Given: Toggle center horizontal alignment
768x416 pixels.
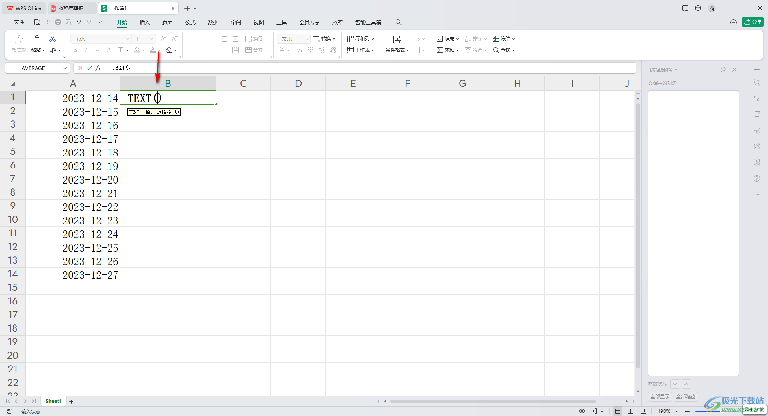Looking at the screenshot, I should coord(202,50).
